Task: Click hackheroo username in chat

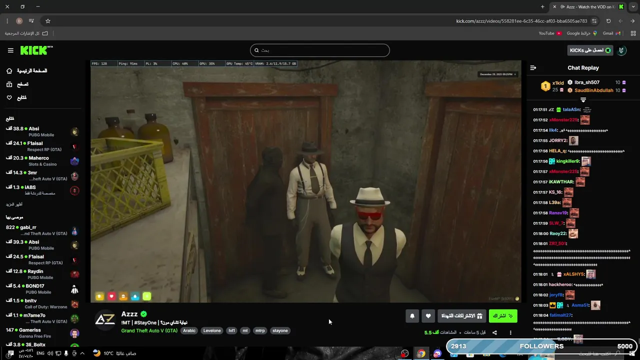Action: coord(560,285)
